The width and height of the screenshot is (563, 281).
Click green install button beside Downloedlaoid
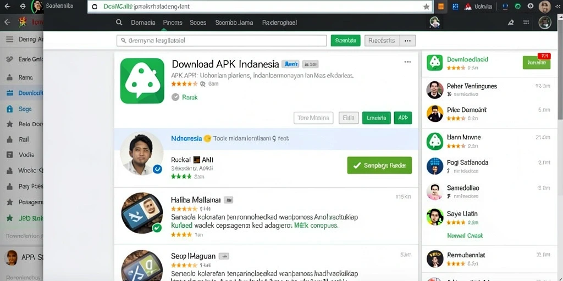point(537,63)
